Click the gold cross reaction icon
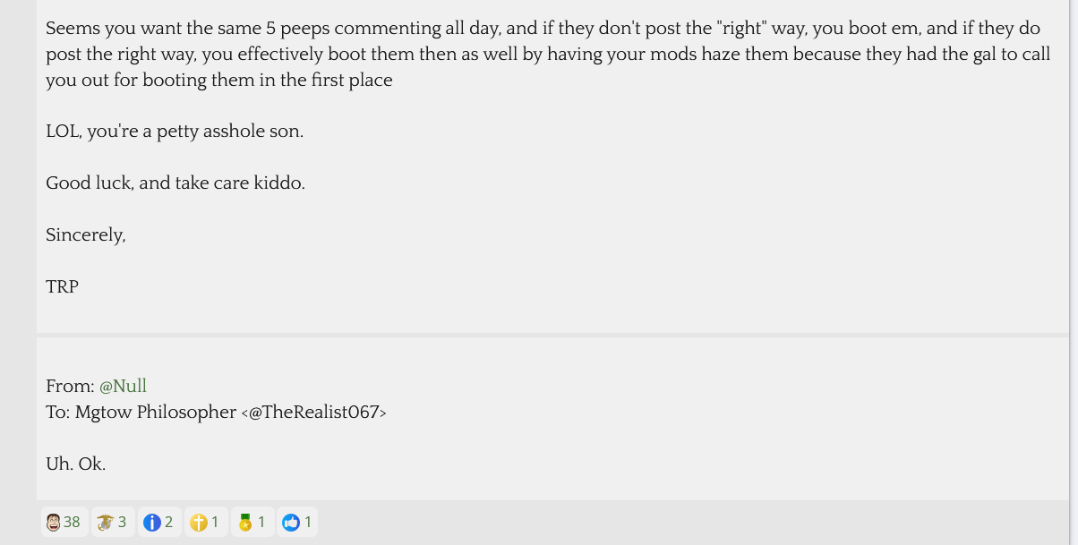This screenshot has height=545, width=1078. point(199,522)
